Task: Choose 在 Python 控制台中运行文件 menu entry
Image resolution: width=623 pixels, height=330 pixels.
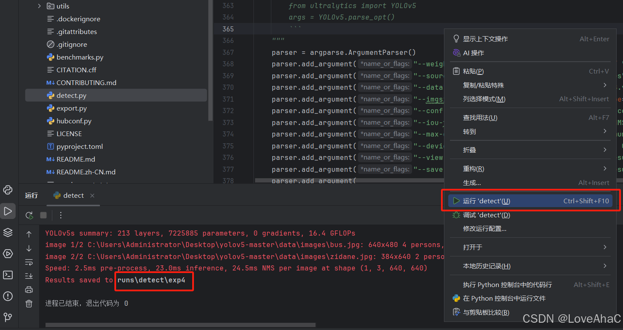Action: click(530, 298)
